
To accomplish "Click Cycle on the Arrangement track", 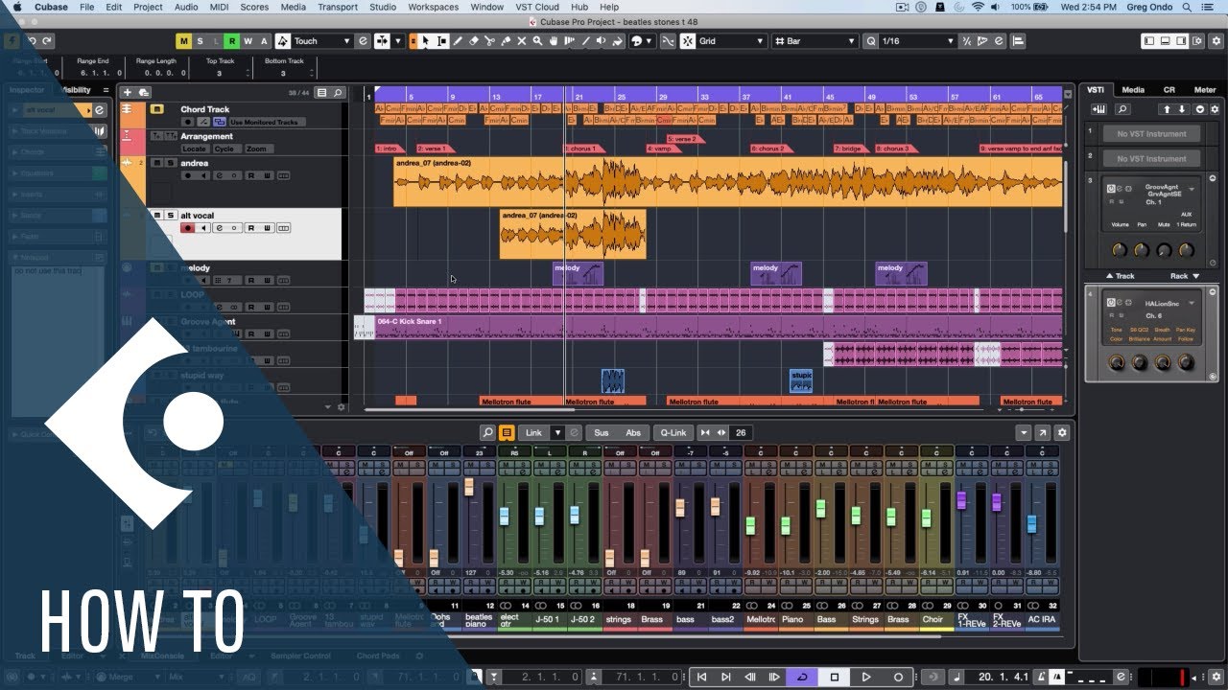I will (225, 149).
